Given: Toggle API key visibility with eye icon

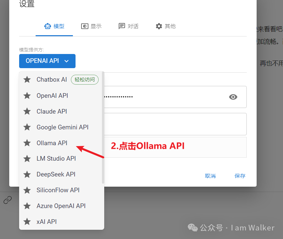Looking at the screenshot, I should [233, 97].
